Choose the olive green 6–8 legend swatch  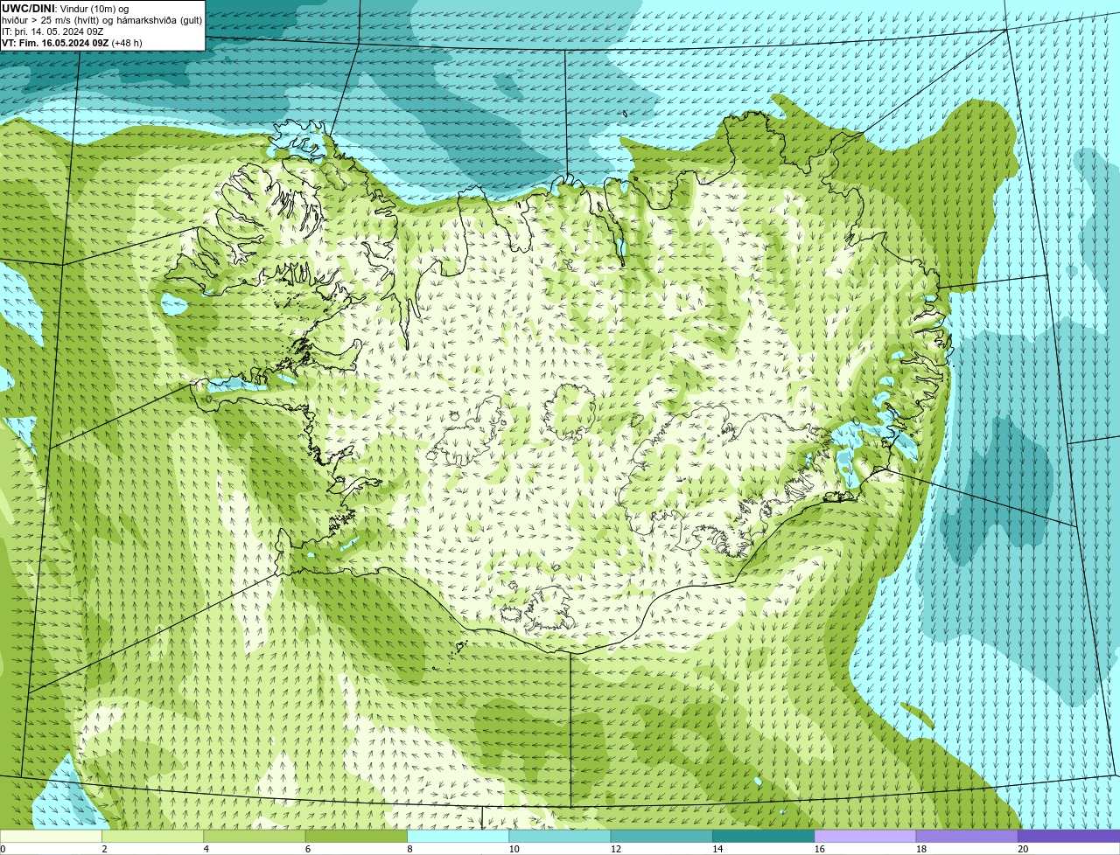356,836
